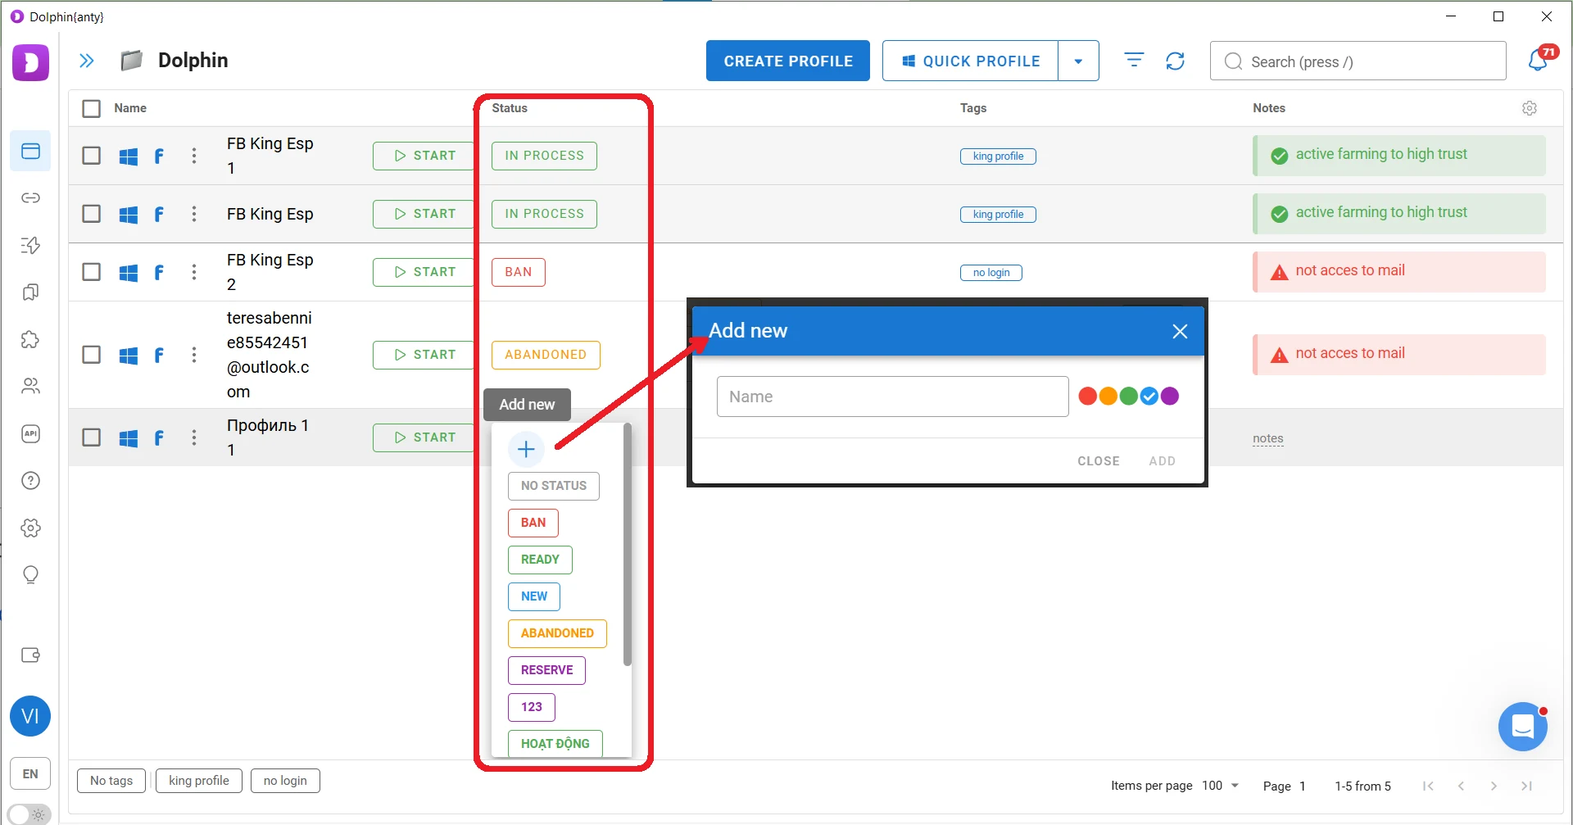Open the proxies link sidebar icon

pos(30,197)
